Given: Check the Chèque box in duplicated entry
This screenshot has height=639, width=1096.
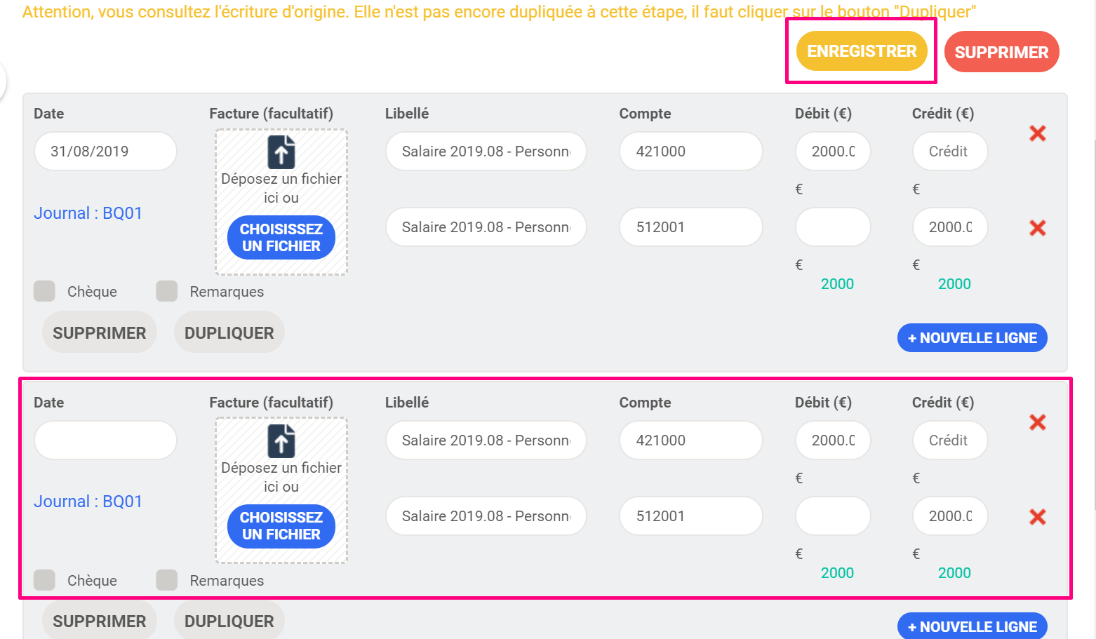Looking at the screenshot, I should pyautogui.click(x=44, y=580).
